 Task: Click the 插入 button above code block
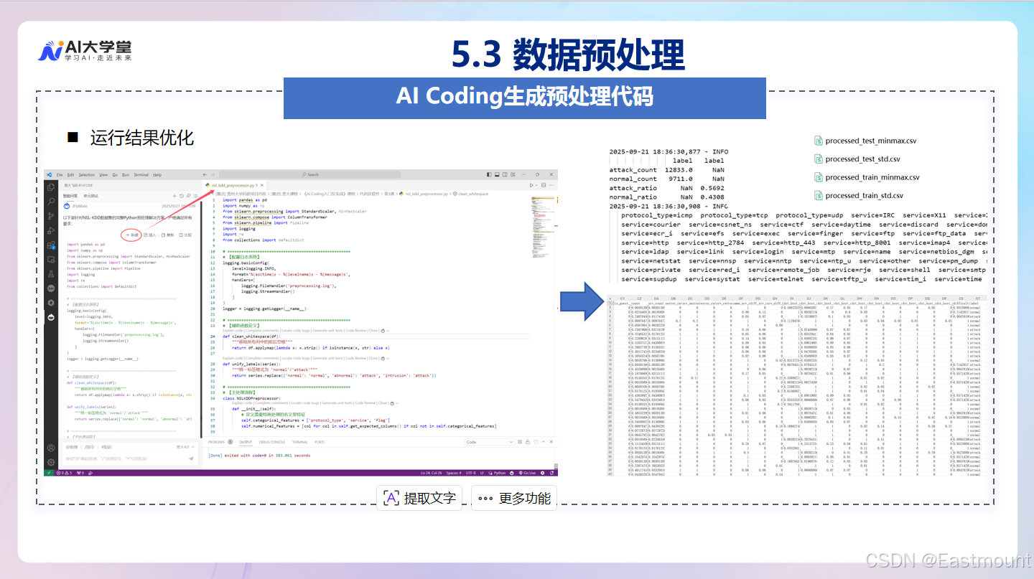coord(150,235)
